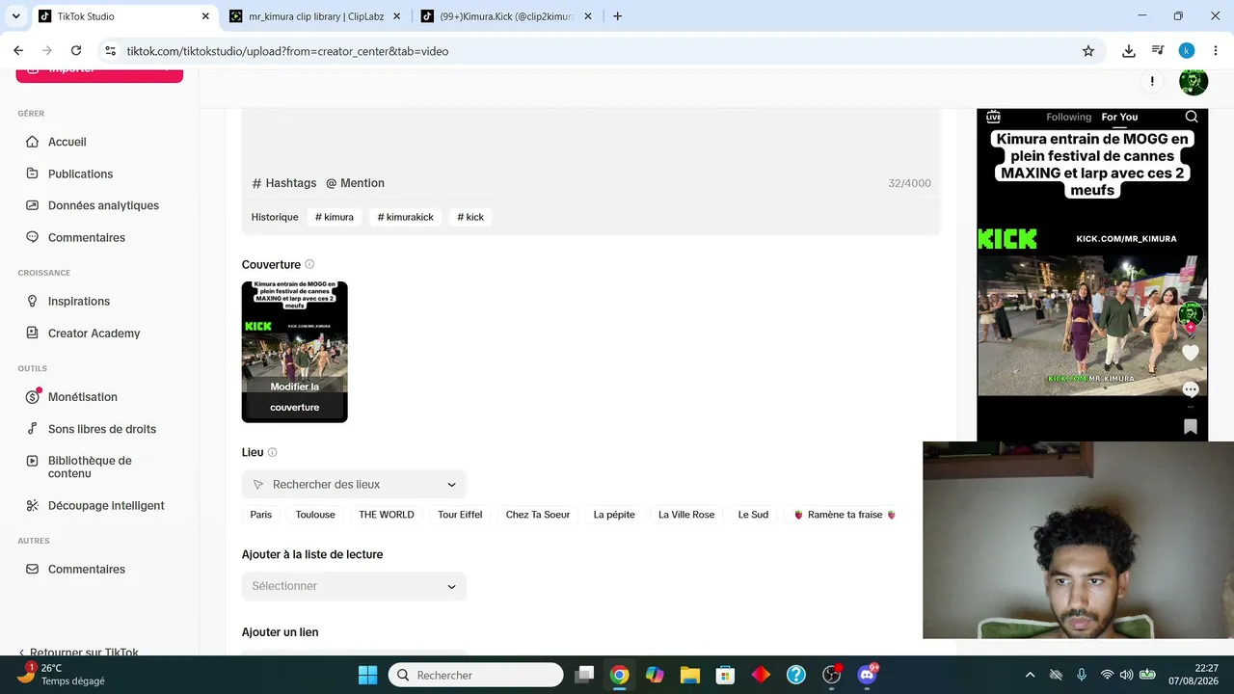Click the comment bubble icon in preview
Screen dimensions: 1234x694
1191,389
